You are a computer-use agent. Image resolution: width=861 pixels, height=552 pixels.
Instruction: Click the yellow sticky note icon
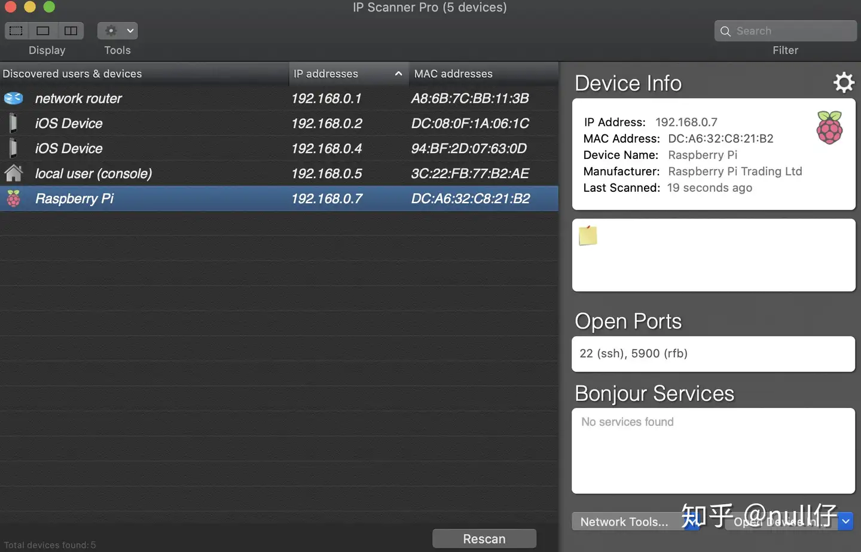point(588,235)
